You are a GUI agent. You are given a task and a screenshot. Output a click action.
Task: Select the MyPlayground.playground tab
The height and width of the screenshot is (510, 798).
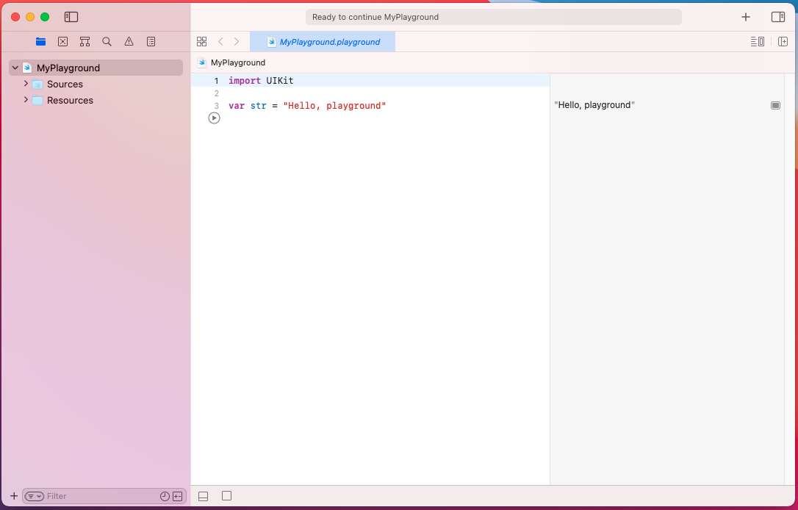[x=323, y=42]
